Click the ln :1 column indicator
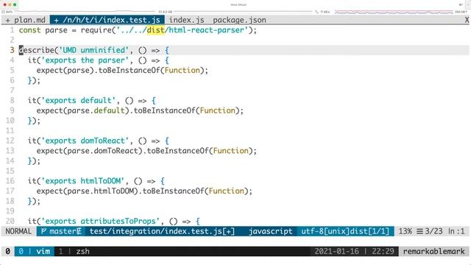471x265 pixels. pyautogui.click(x=456, y=231)
